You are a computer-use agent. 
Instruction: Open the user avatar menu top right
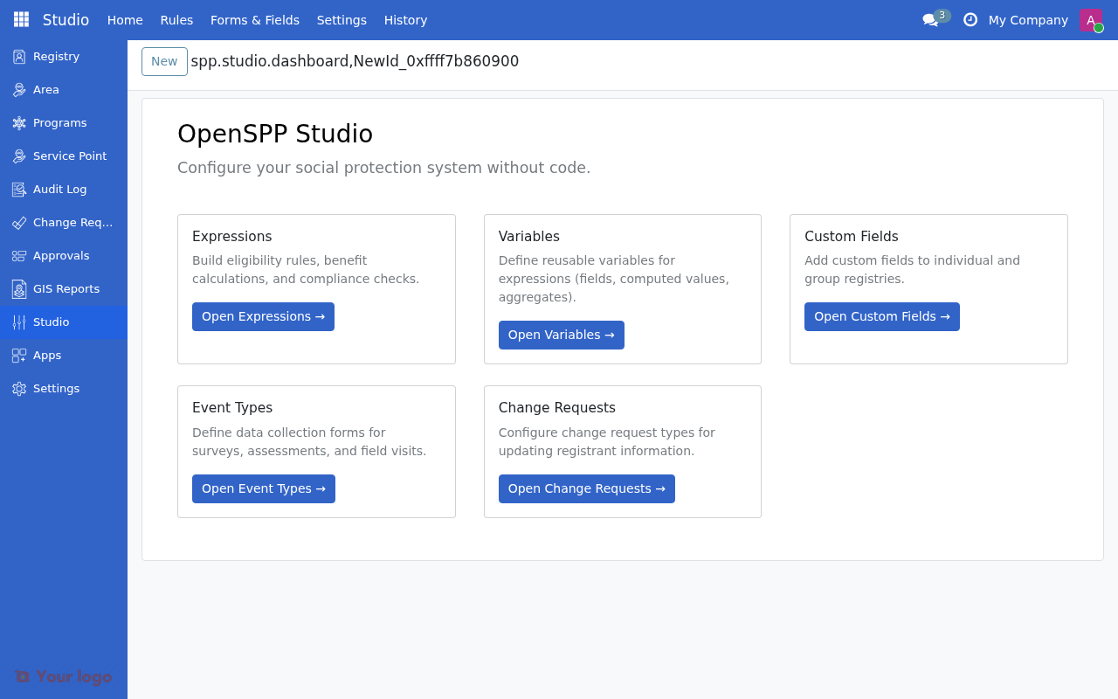pyautogui.click(x=1089, y=19)
